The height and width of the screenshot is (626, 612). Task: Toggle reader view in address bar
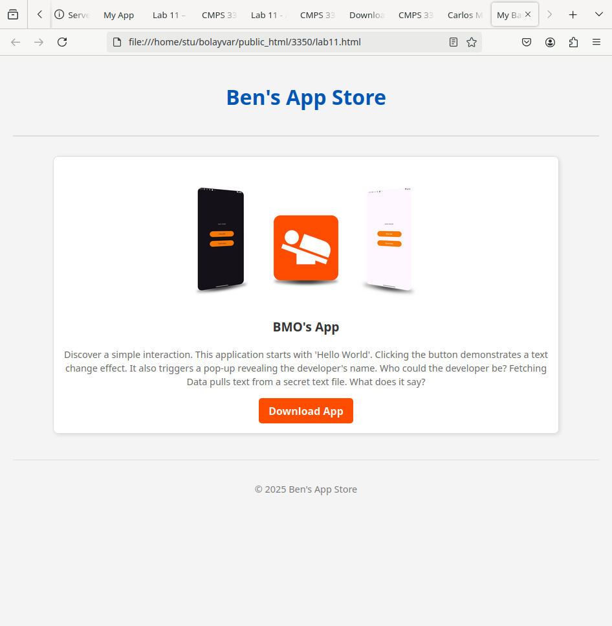pos(454,42)
